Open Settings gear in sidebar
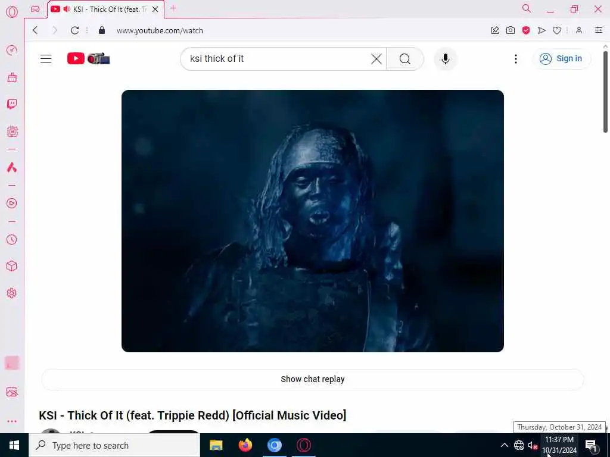The image size is (610, 457). point(12,293)
